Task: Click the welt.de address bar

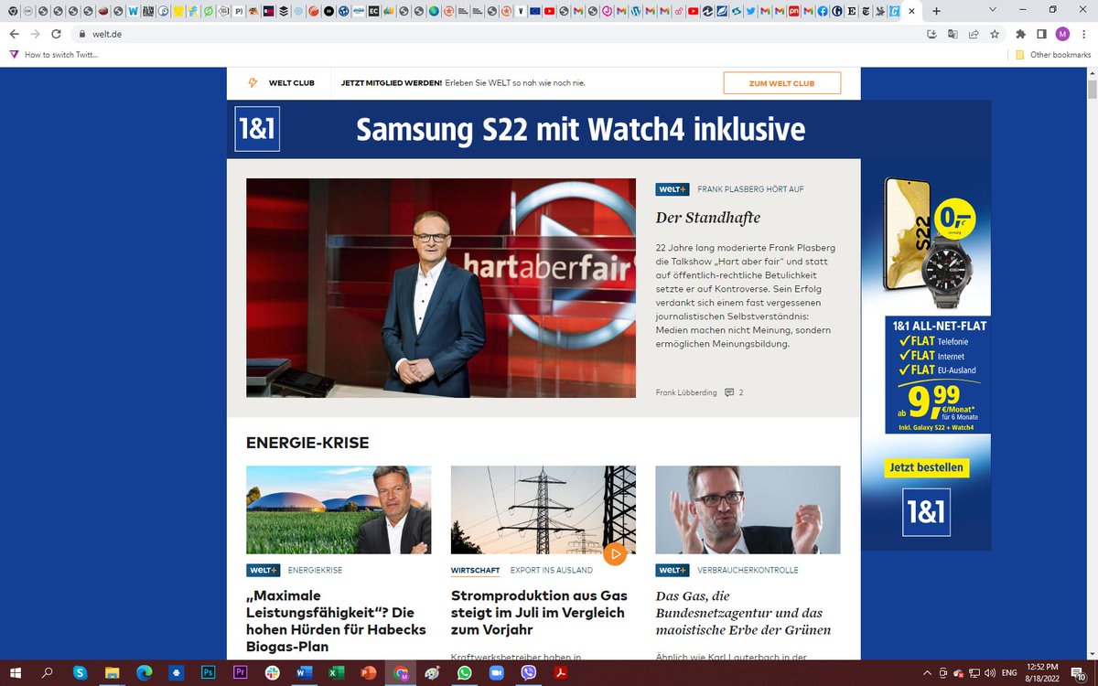Action: pyautogui.click(x=494, y=34)
